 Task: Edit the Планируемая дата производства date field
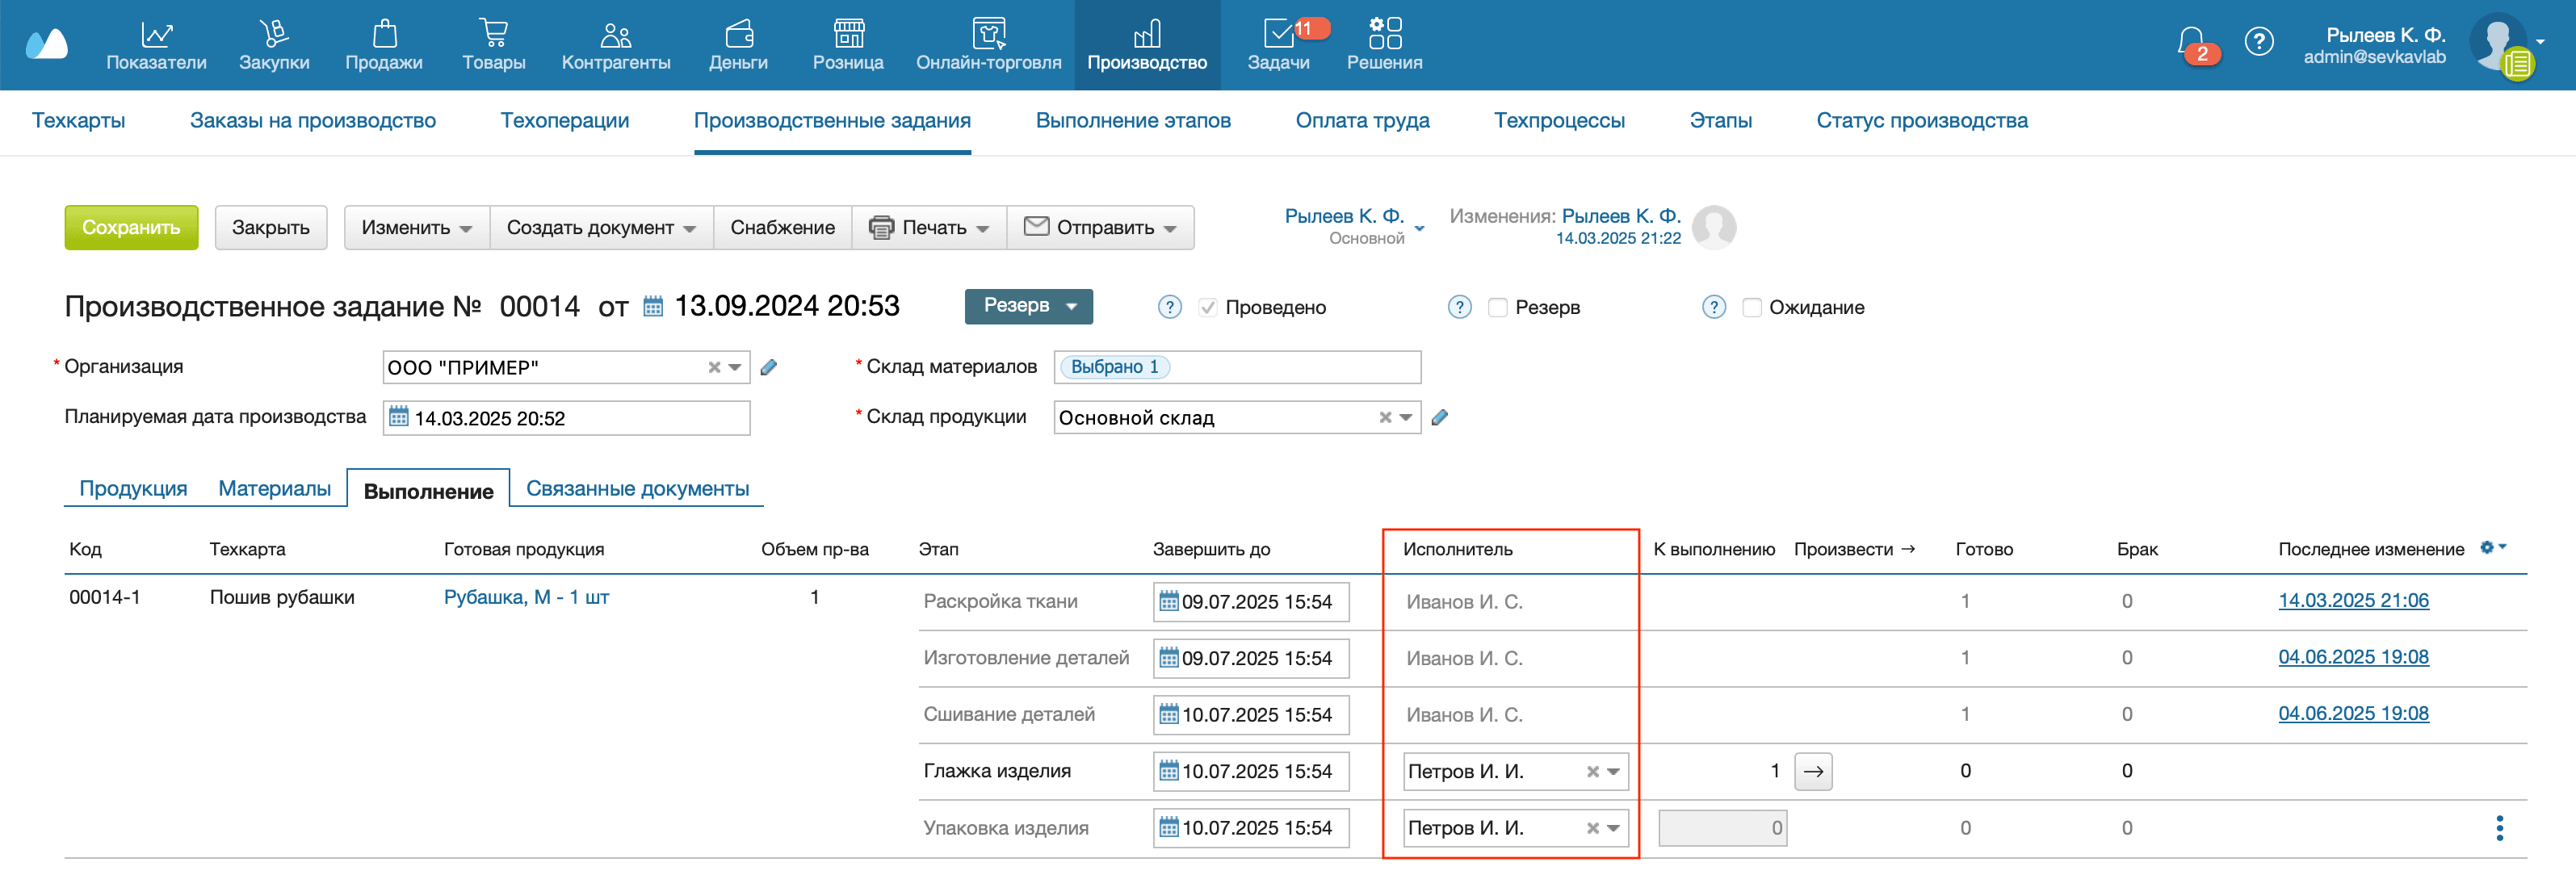tap(566, 417)
